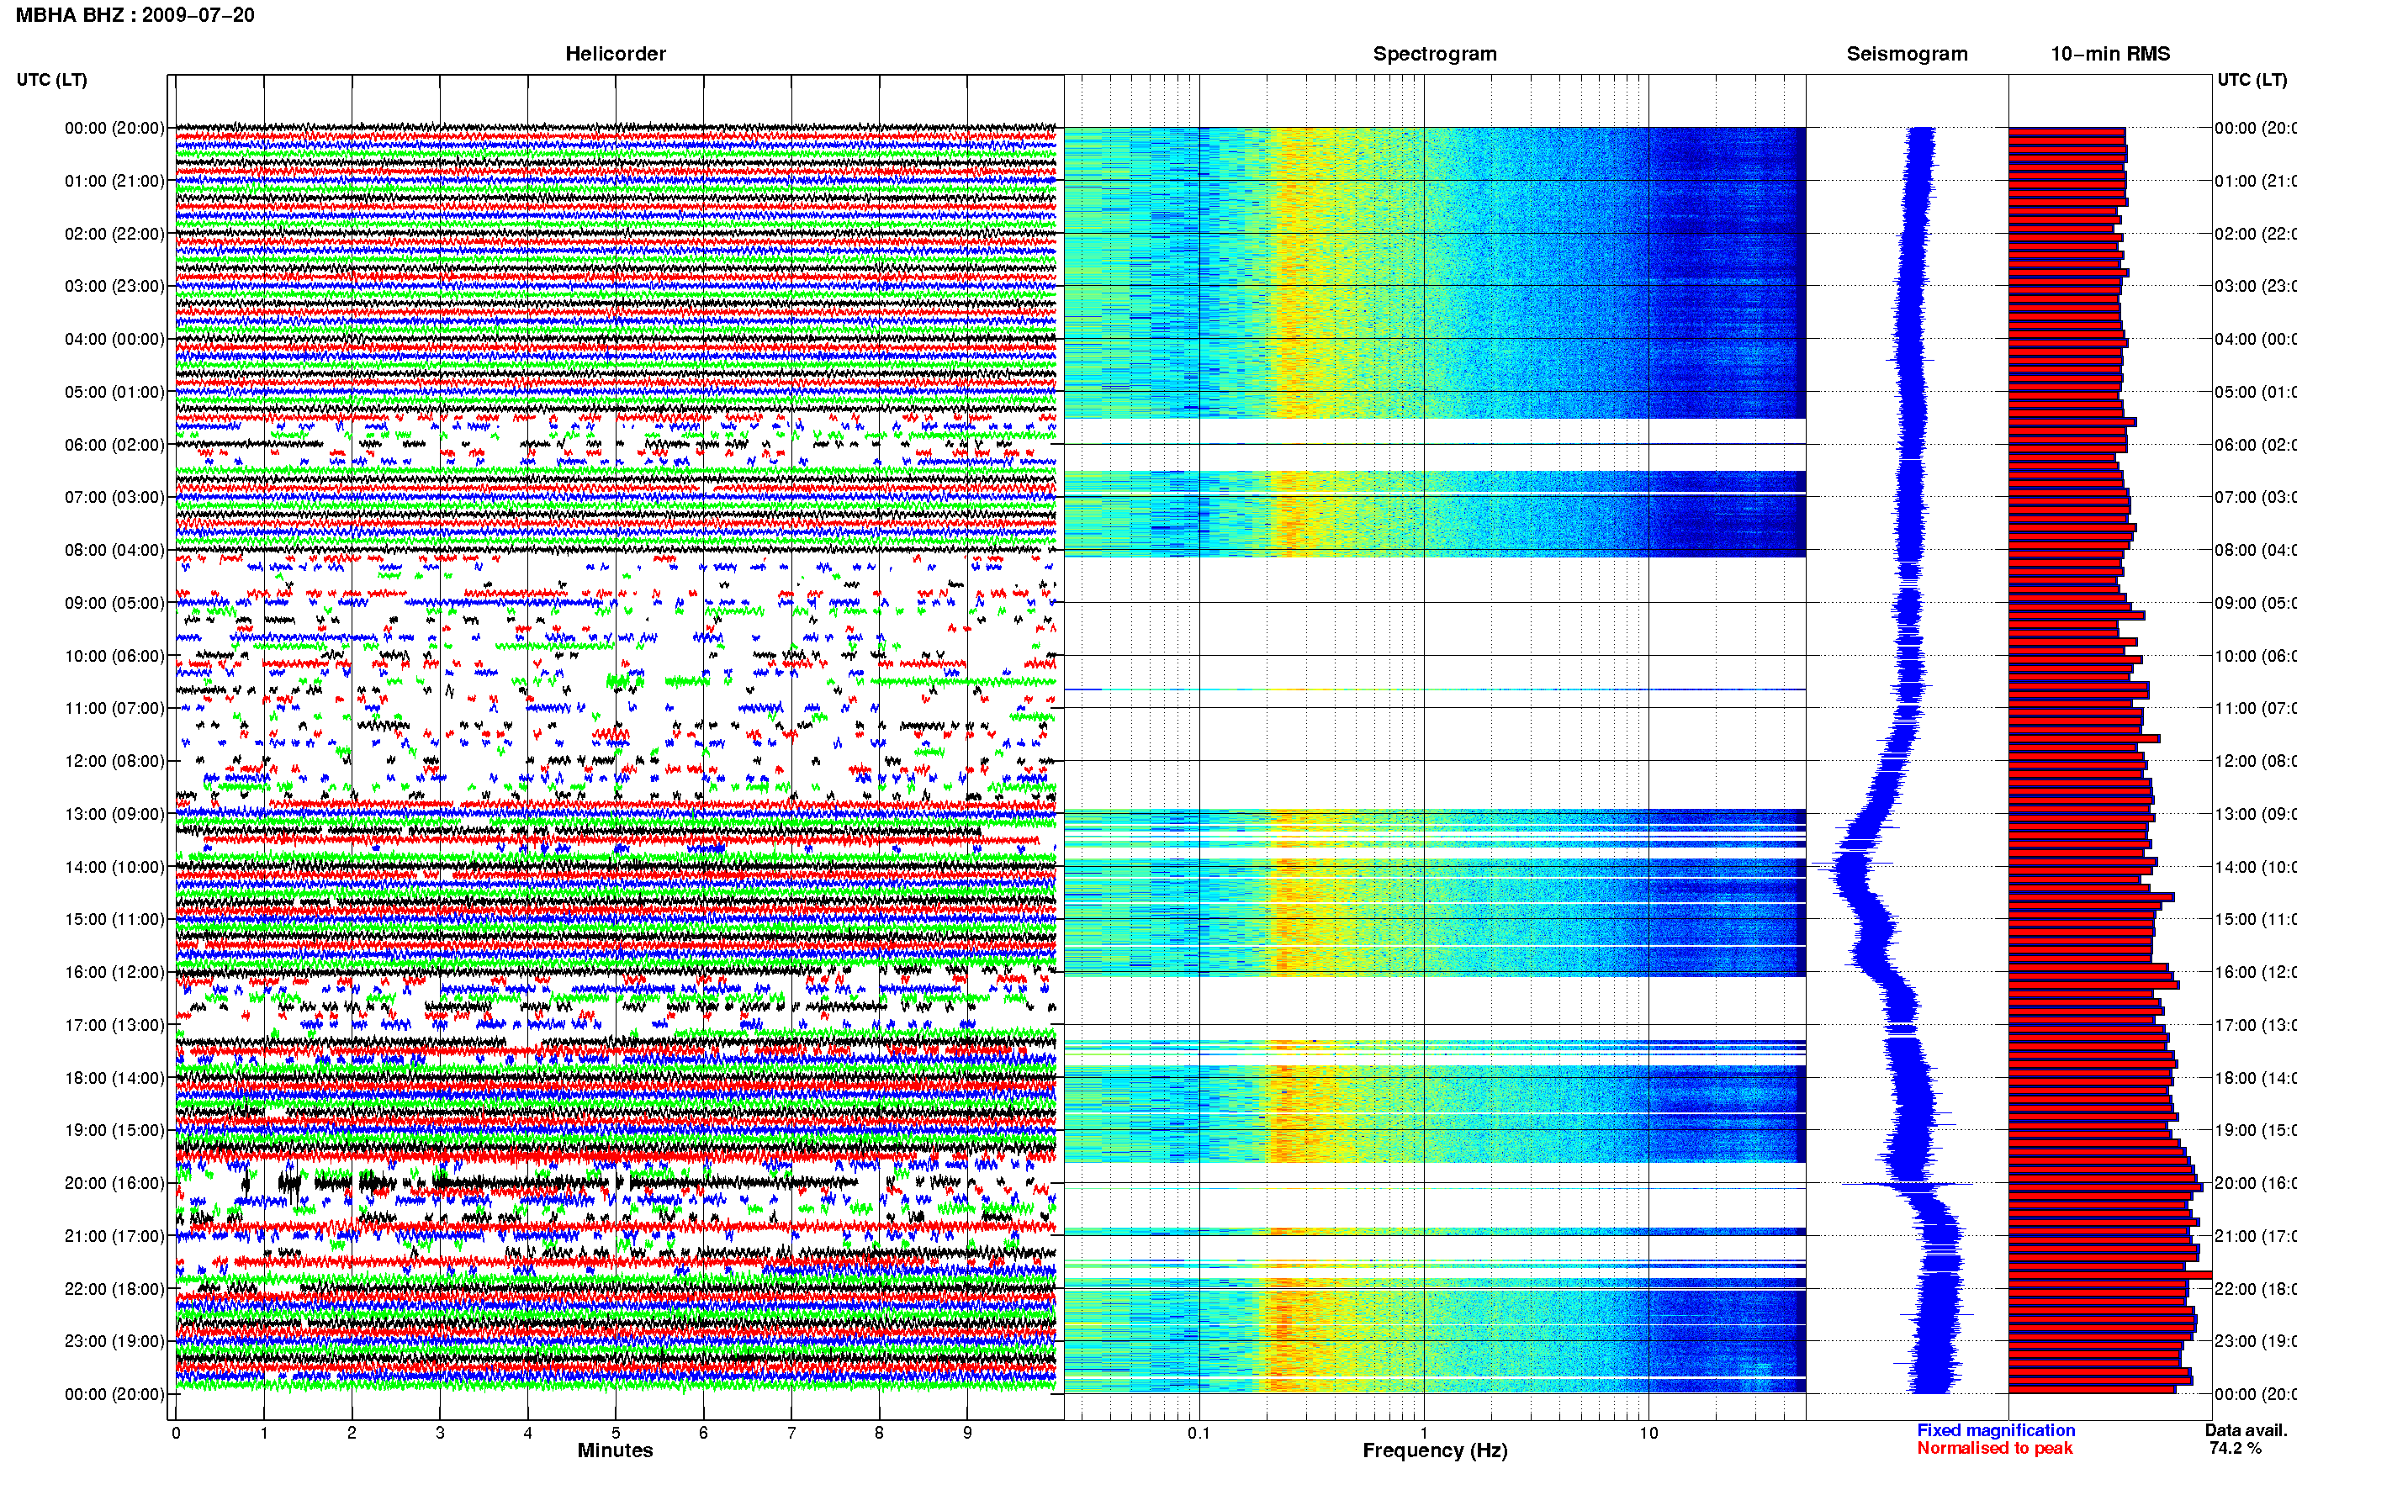Viewport: 2392px width, 1495px height.
Task: Click helicorder time label "20:00 (16:00)"
Action: click(x=114, y=1184)
